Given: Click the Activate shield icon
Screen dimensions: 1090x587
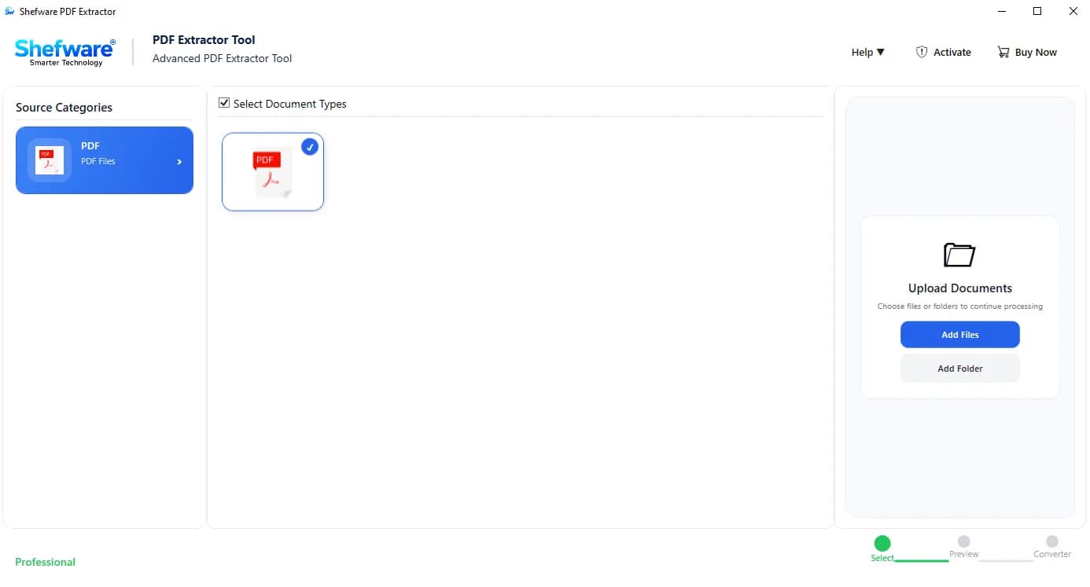Looking at the screenshot, I should (922, 52).
